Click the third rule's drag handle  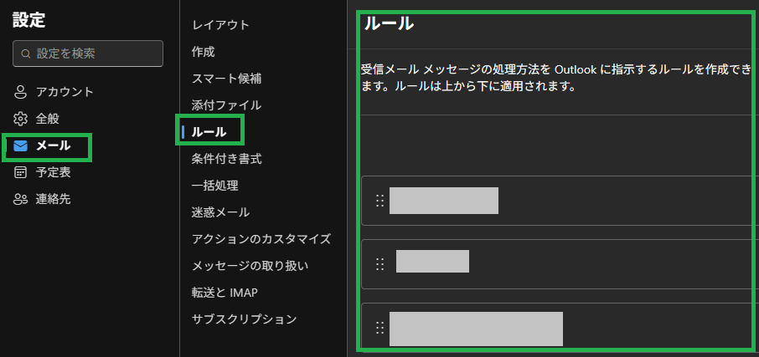(380, 328)
